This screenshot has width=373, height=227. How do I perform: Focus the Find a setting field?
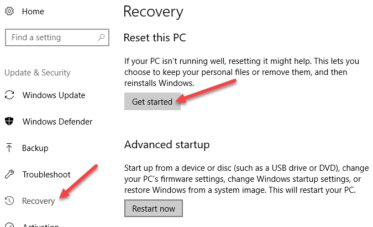pos(50,37)
